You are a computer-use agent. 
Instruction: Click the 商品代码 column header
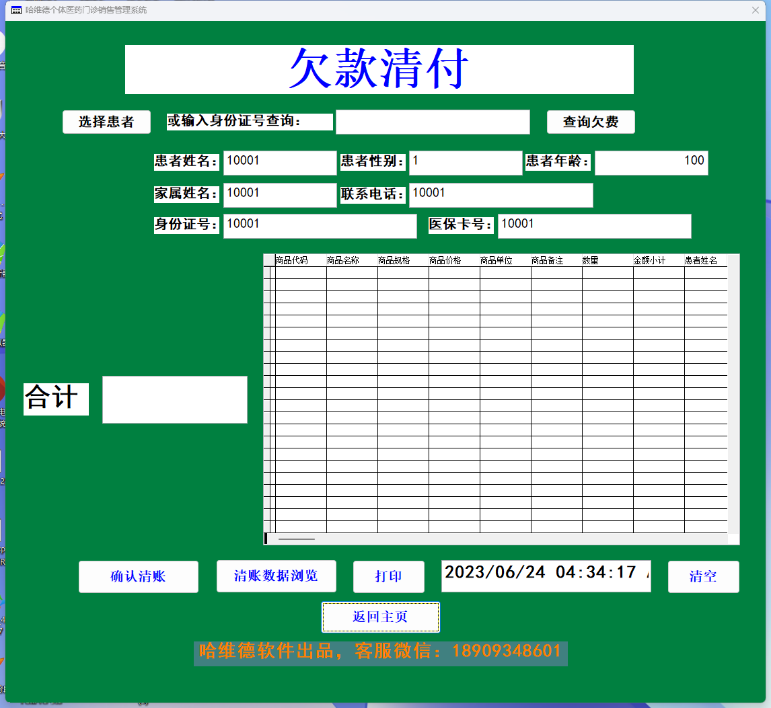tap(301, 260)
